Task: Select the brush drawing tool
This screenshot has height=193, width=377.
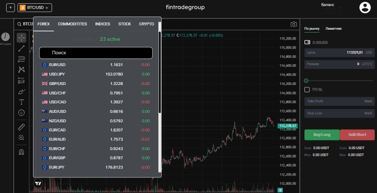Action: 21,92
